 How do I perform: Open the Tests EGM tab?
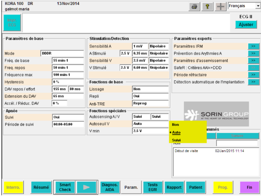(x=152, y=187)
